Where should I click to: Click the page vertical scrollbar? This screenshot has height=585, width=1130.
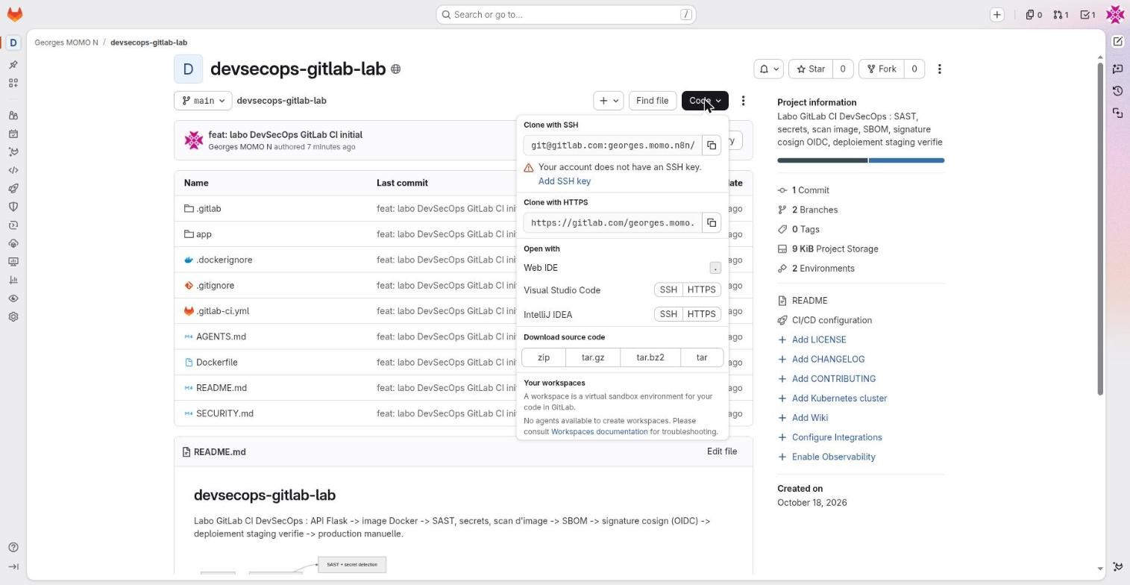pos(1099,228)
